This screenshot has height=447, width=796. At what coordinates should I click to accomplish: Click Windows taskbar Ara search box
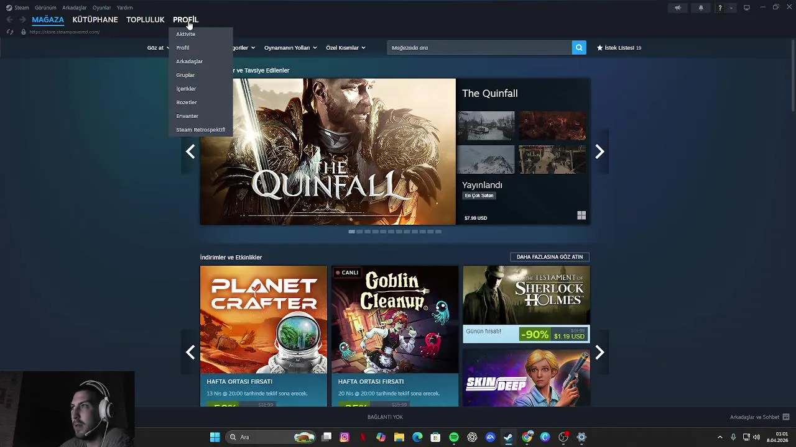click(x=271, y=437)
